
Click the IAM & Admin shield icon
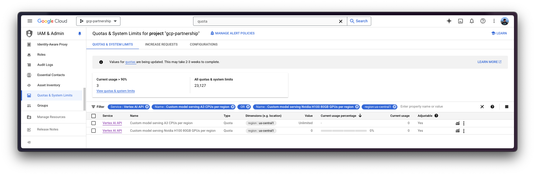coord(29,33)
